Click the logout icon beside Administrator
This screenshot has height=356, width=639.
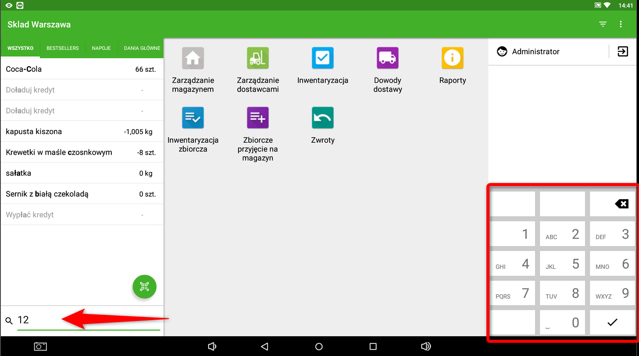click(x=622, y=52)
